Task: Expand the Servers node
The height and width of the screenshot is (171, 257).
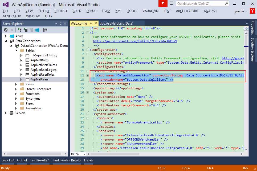Action: pos(6,113)
